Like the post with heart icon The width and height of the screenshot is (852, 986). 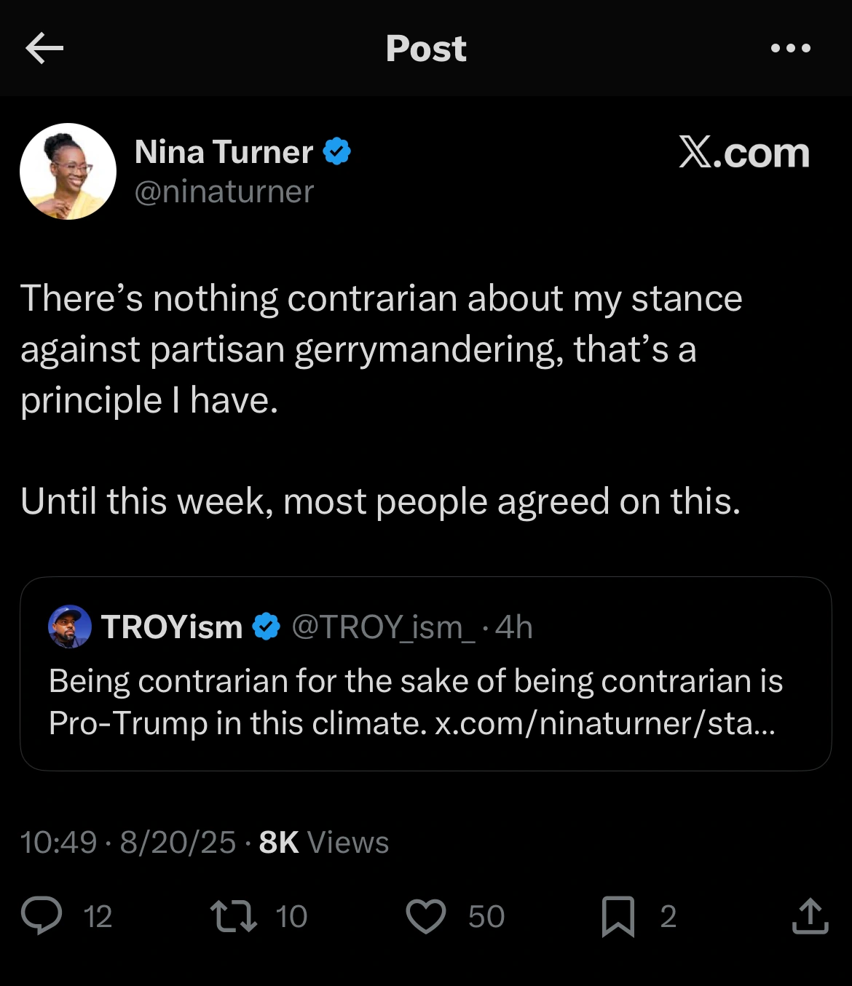pyautogui.click(x=425, y=916)
